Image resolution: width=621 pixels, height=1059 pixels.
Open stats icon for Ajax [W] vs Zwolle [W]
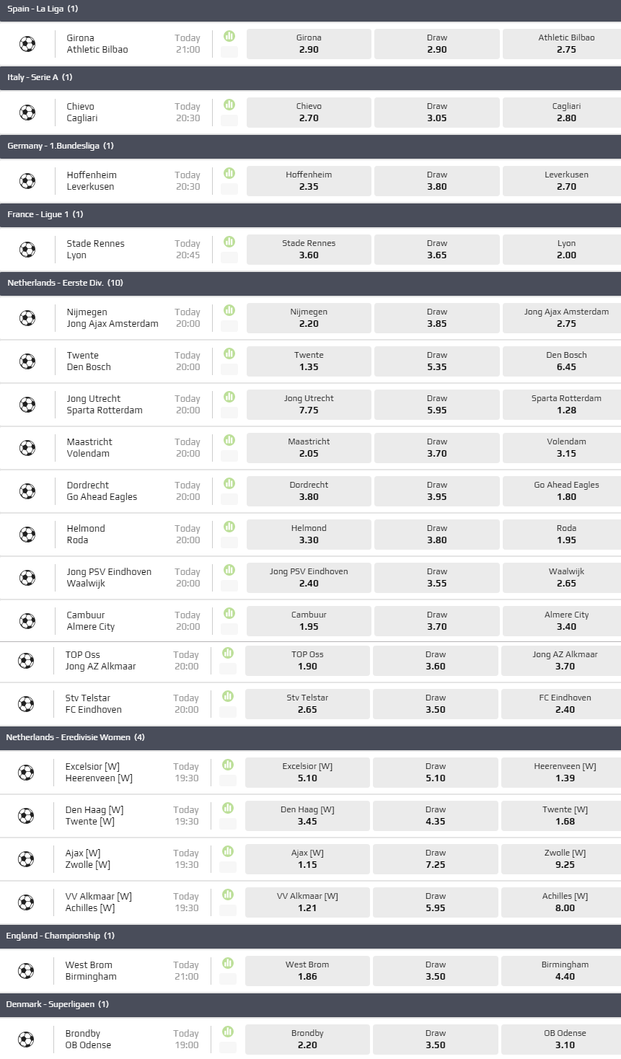[228, 851]
